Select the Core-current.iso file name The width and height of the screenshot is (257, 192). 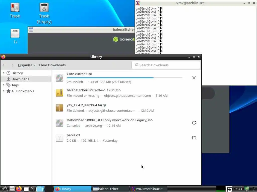79,74
